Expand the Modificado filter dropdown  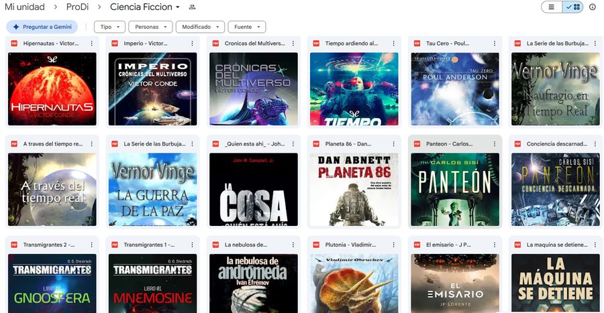pyautogui.click(x=200, y=27)
